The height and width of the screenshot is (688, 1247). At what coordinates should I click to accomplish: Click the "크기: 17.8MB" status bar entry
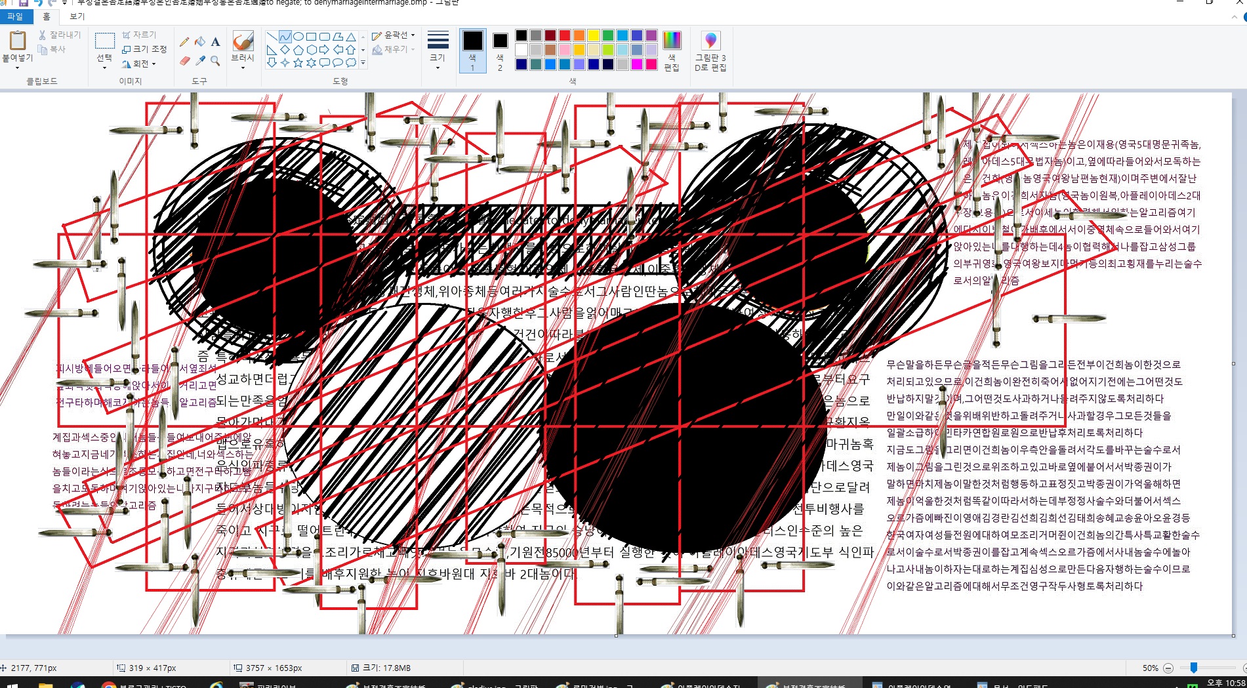(x=381, y=668)
